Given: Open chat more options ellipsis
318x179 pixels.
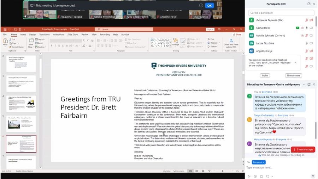Looking at the screenshot, I should (x=304, y=84).
